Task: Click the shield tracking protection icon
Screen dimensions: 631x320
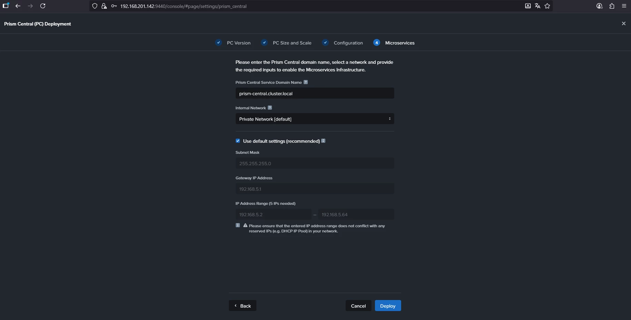Action: [x=95, y=6]
